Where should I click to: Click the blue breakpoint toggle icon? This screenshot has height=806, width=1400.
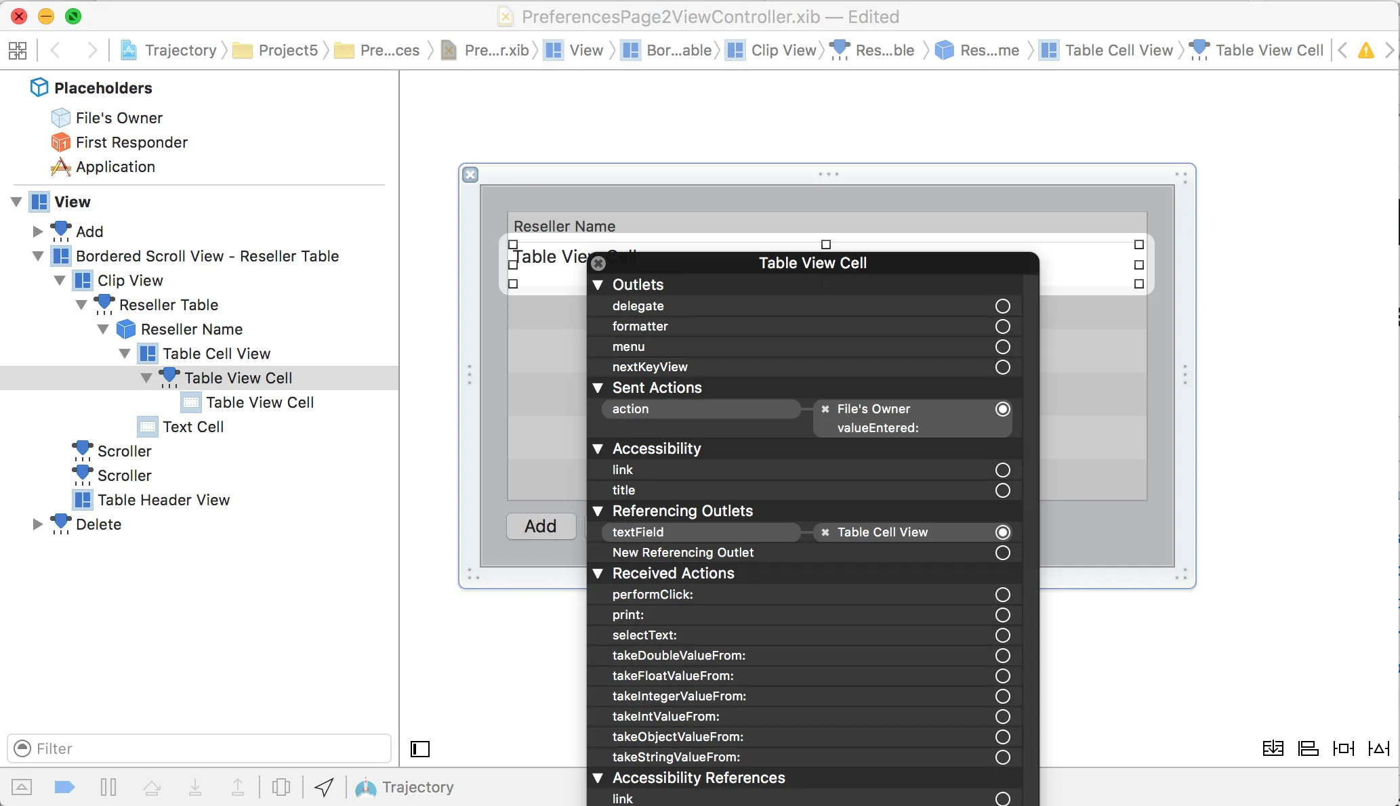point(64,787)
